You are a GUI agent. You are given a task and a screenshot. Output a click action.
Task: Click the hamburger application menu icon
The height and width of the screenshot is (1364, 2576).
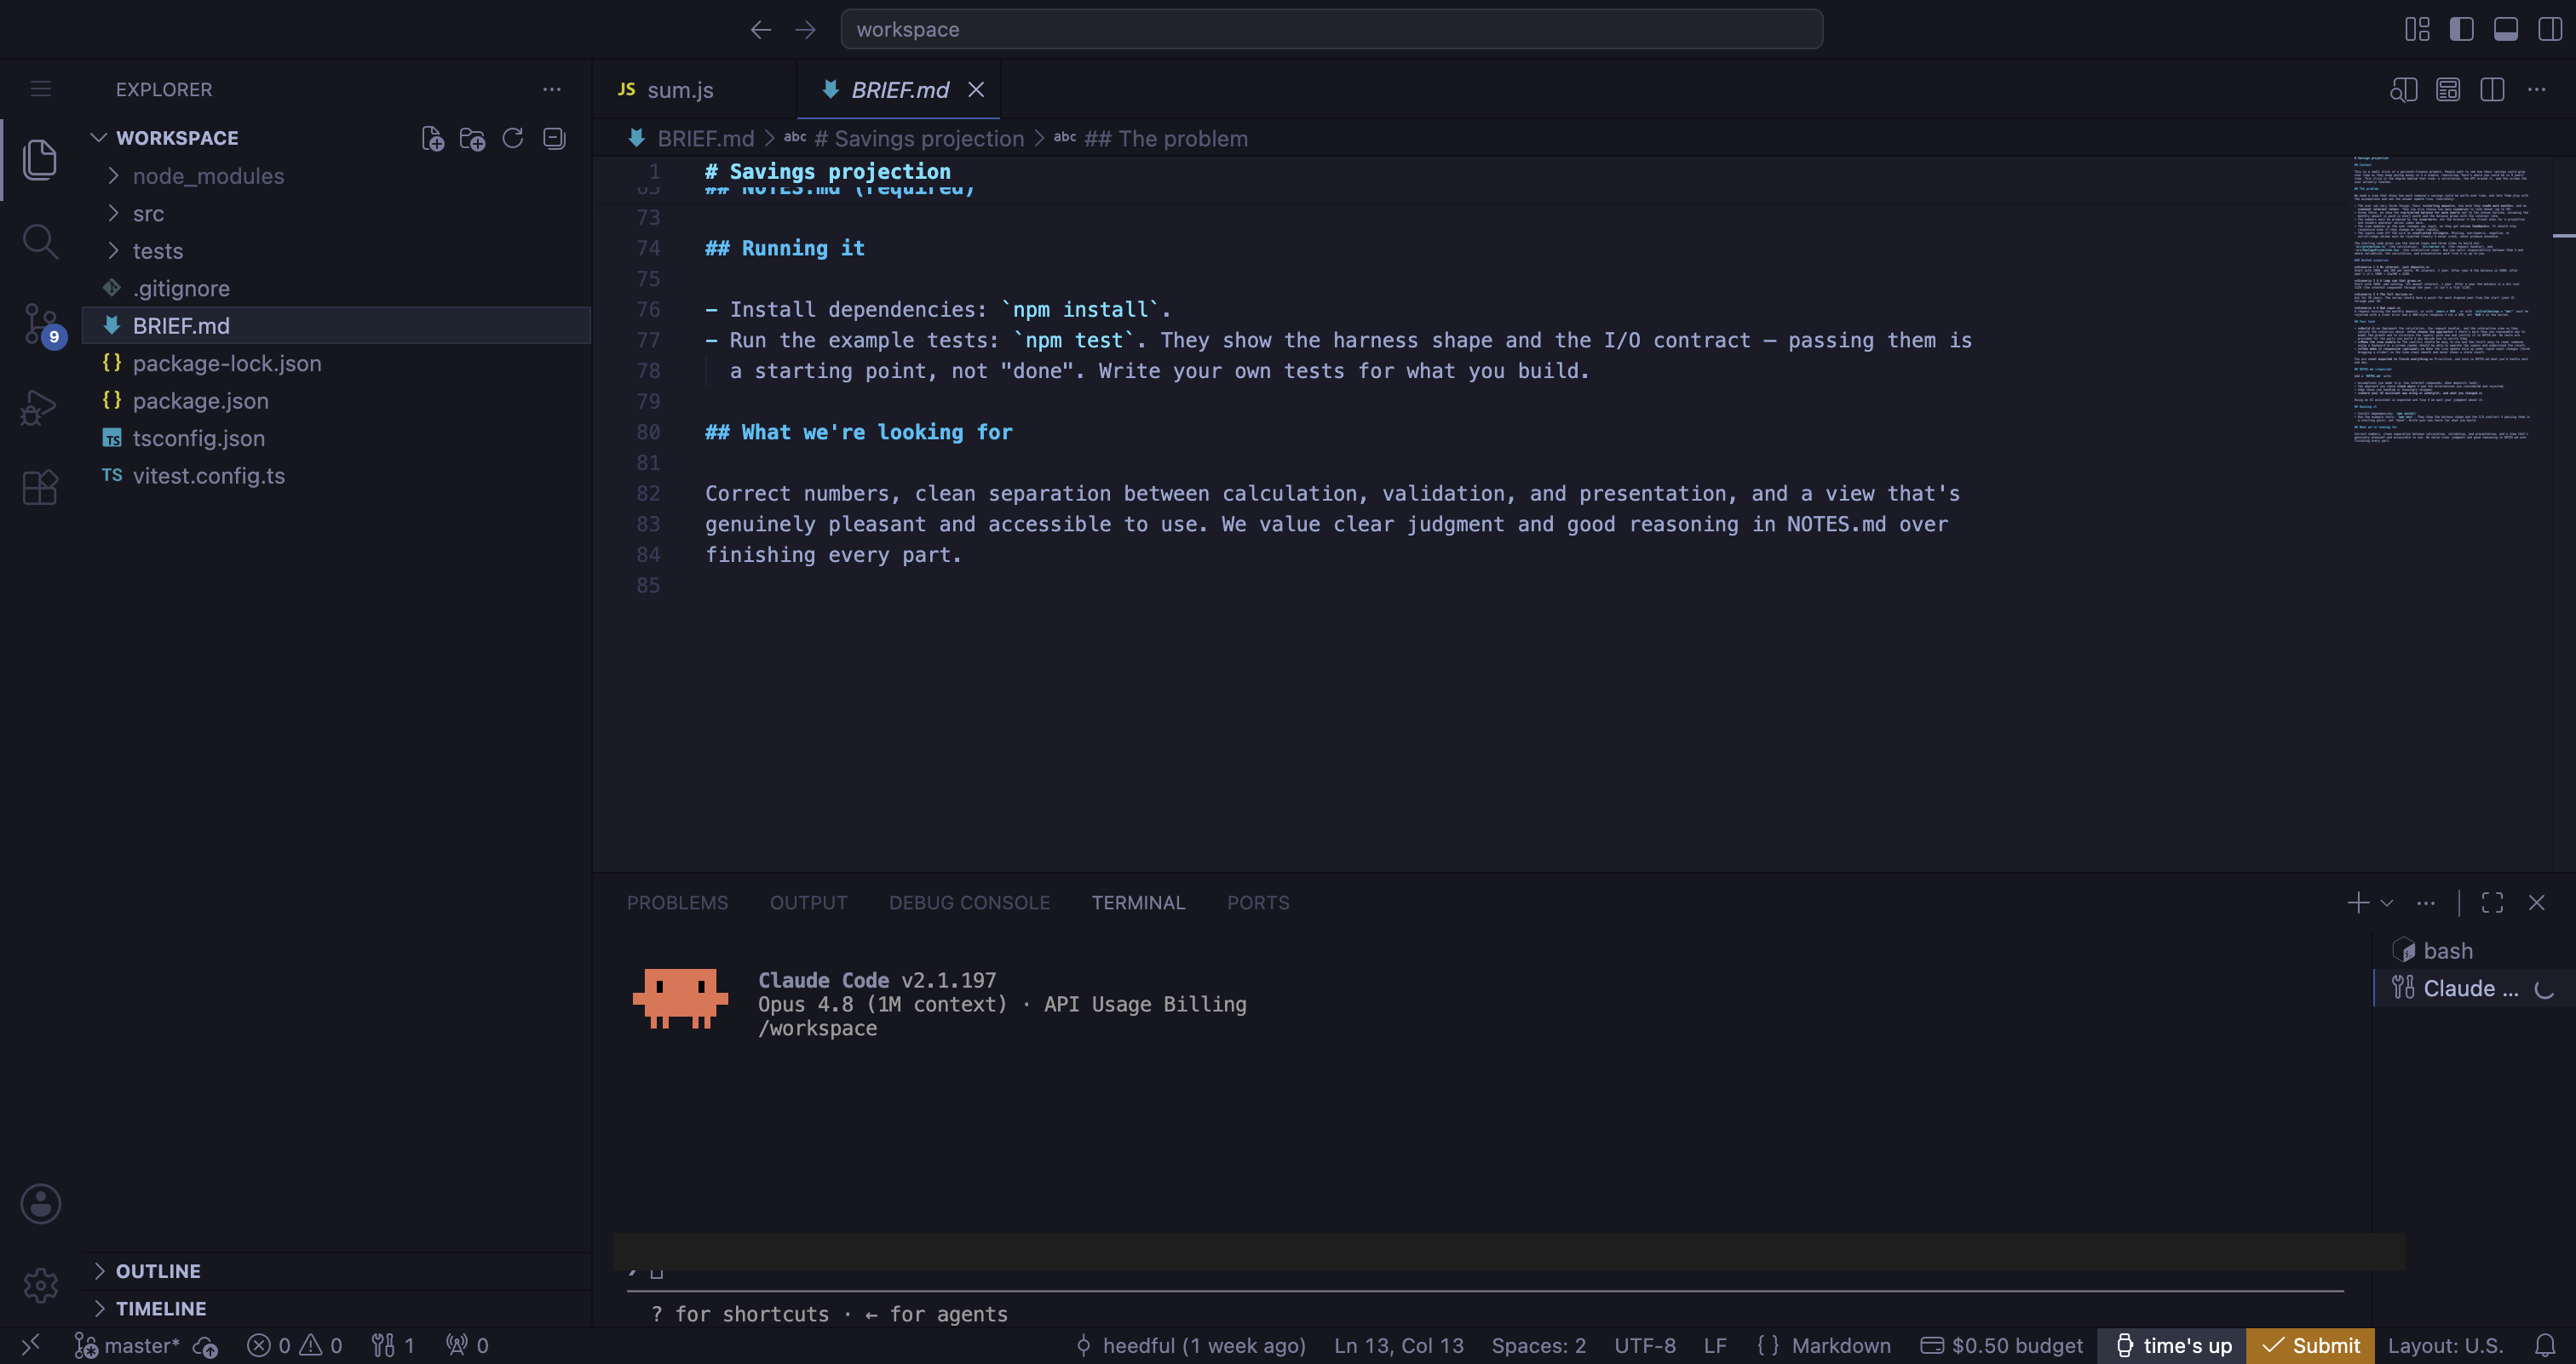(40, 89)
